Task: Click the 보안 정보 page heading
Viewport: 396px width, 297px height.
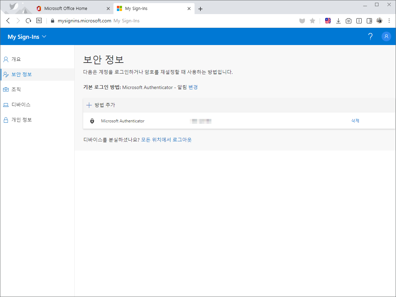Action: [x=103, y=59]
